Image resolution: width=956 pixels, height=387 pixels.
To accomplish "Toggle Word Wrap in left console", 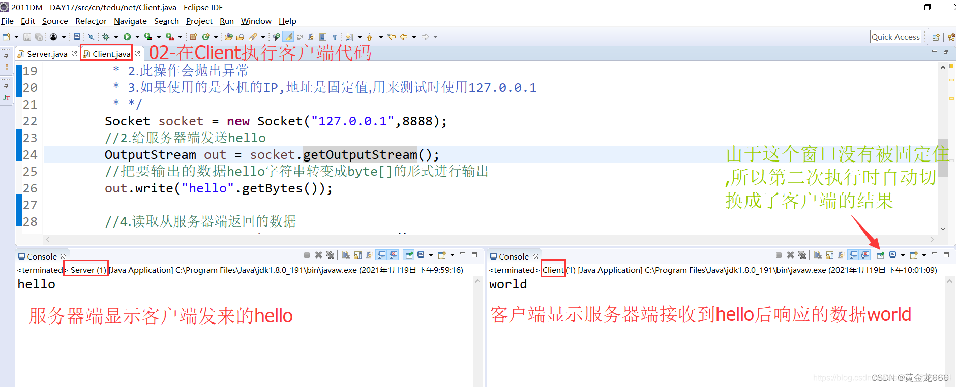I will [370, 255].
